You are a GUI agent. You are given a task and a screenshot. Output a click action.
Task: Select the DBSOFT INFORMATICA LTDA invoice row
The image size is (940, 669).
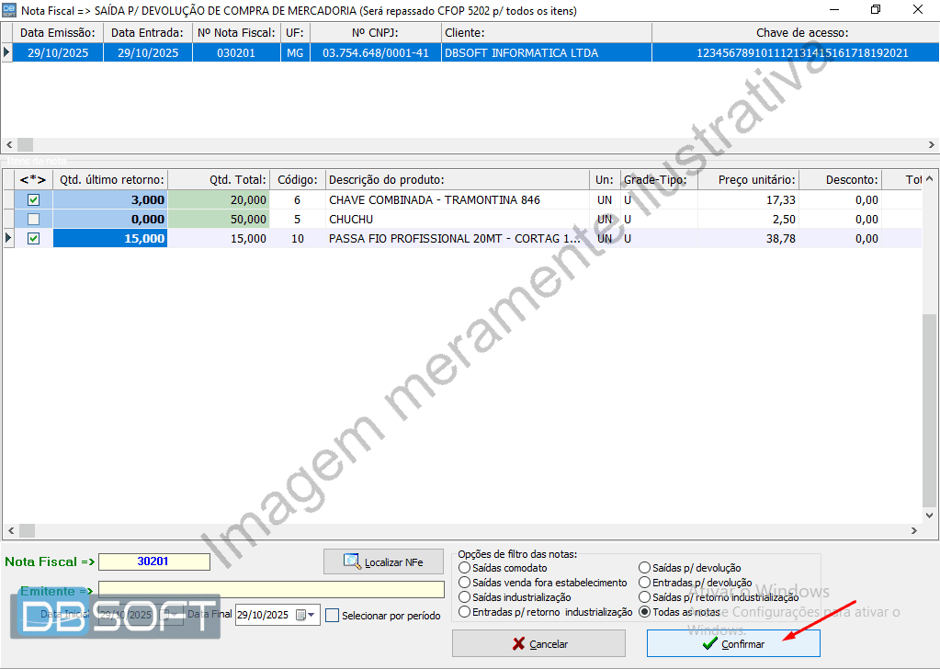tap(520, 53)
